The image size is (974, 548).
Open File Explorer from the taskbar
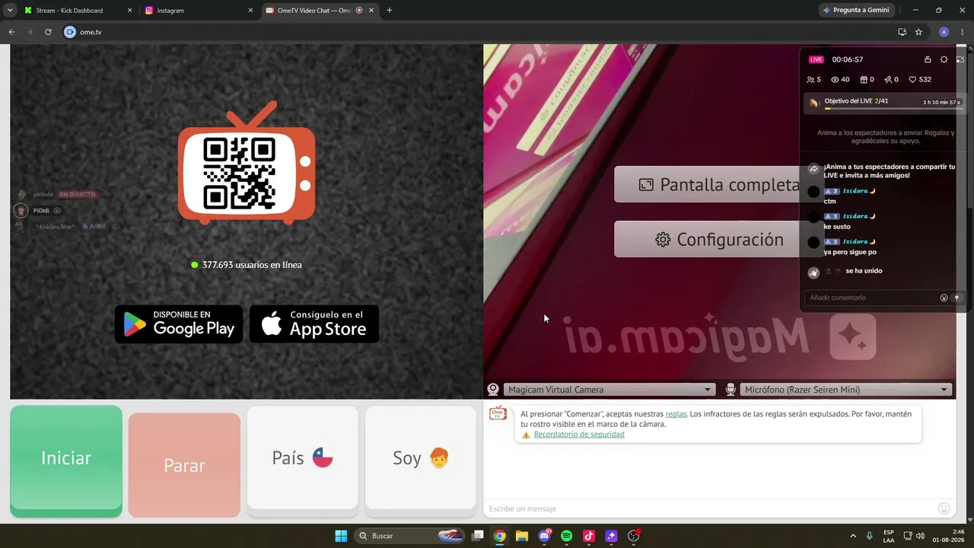[521, 536]
